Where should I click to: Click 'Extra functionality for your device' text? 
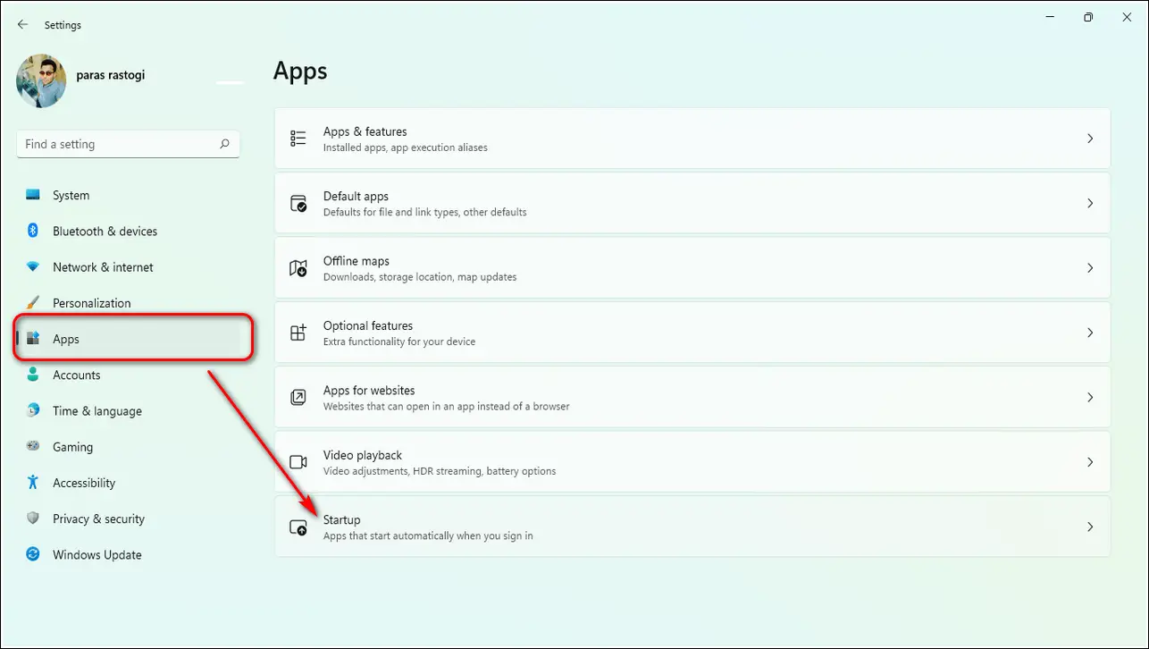click(x=399, y=341)
